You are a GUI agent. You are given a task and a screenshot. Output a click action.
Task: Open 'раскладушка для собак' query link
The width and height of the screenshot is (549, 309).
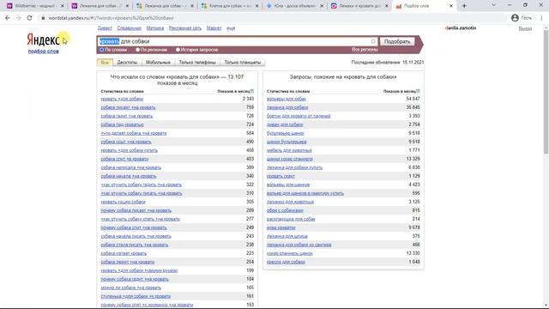[x=291, y=219]
